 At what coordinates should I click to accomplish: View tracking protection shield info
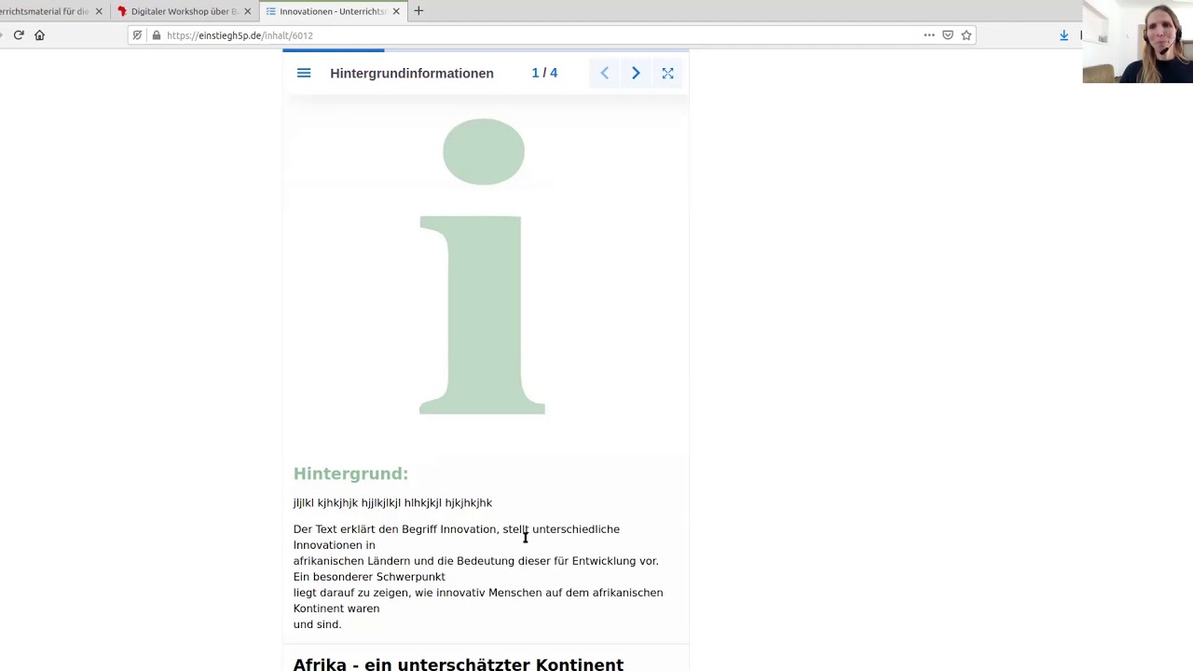(x=137, y=35)
